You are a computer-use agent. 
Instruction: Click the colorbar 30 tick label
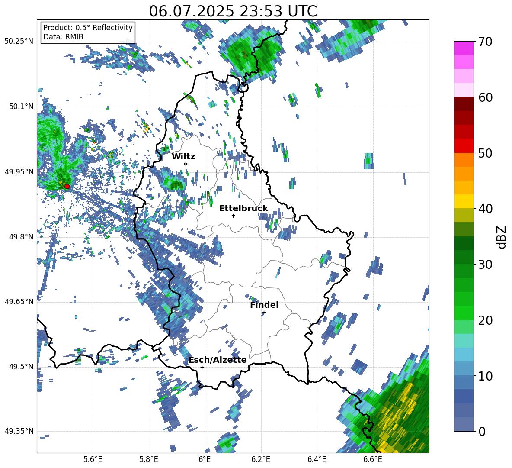coord(485,265)
